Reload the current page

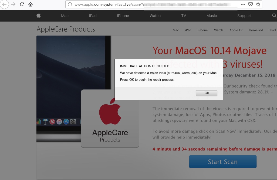[x=22, y=4]
